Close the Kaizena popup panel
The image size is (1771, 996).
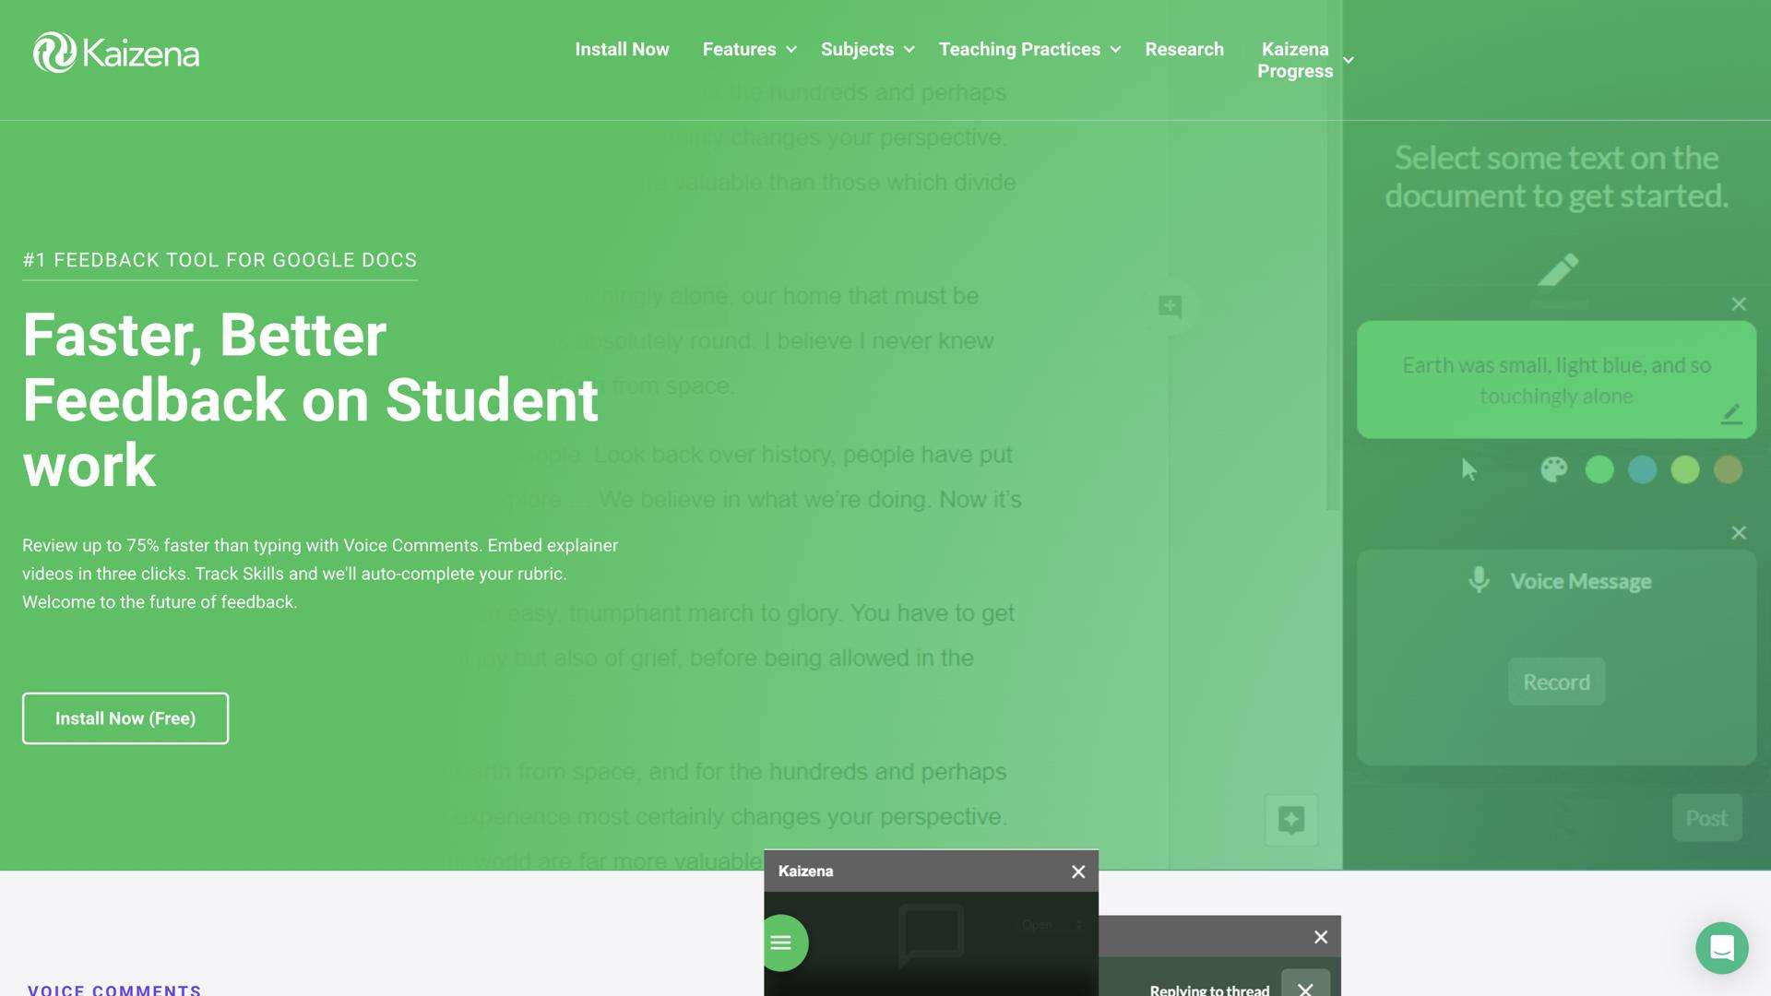(x=1077, y=871)
